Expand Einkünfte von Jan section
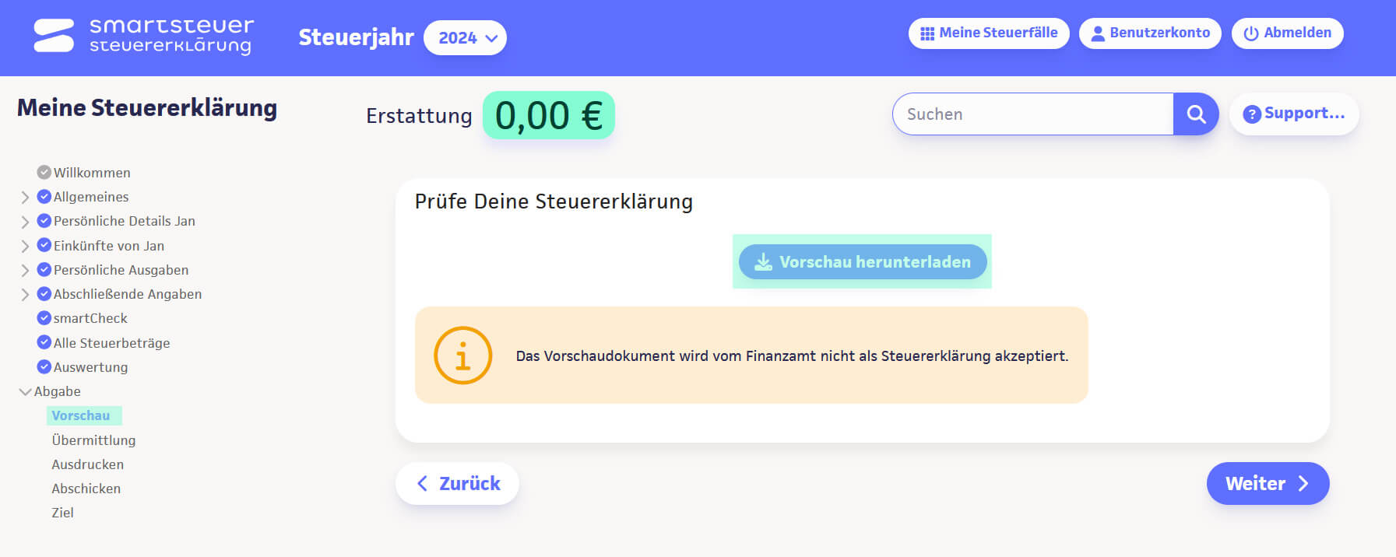This screenshot has height=557, width=1396. pos(25,246)
